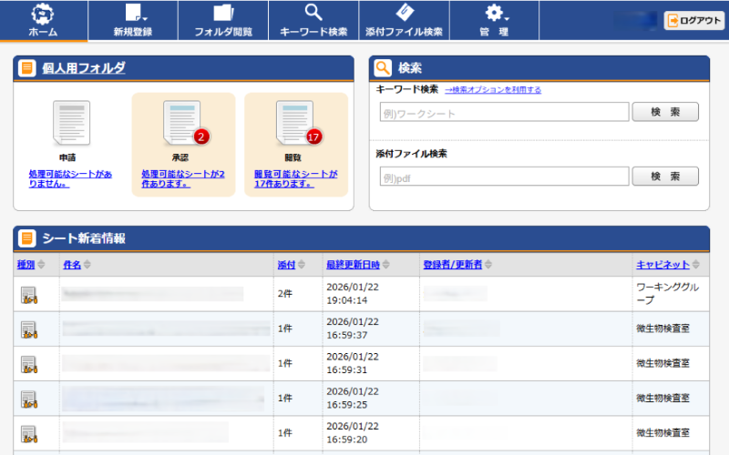729x455 pixels.
Task: Click the keyword search input field
Action: [504, 112]
